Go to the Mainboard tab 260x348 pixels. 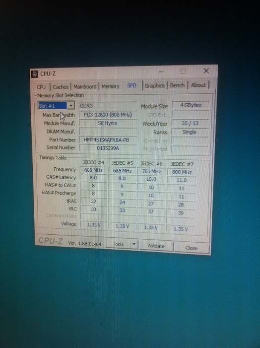(85, 86)
